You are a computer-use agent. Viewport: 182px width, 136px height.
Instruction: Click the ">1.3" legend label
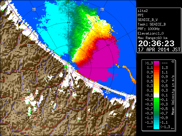click(149, 63)
